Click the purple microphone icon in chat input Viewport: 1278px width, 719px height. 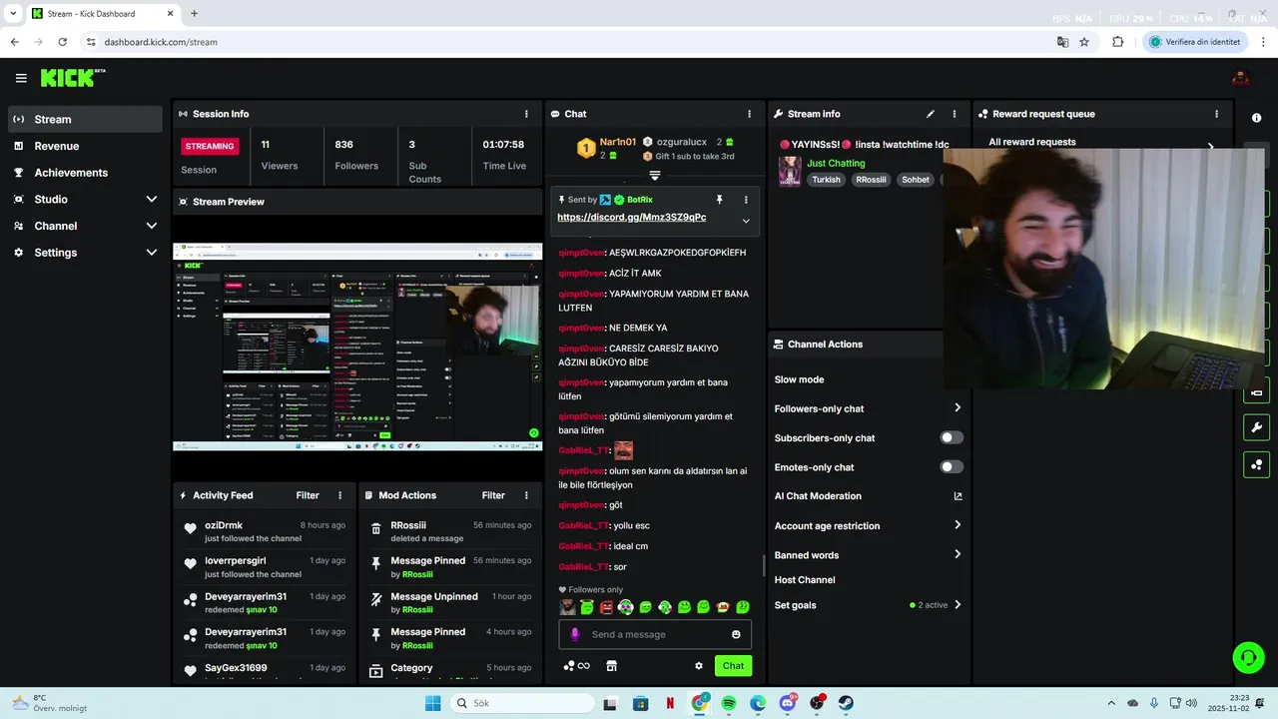point(574,634)
